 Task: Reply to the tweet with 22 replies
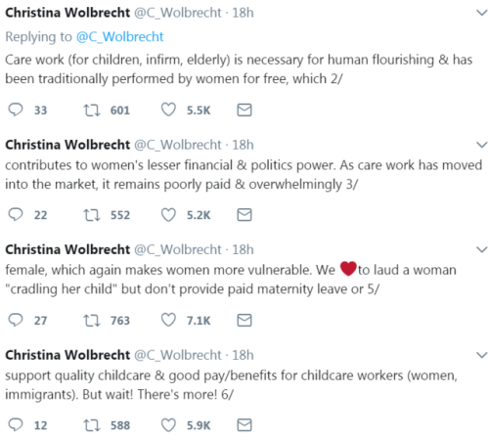pyautogui.click(x=16, y=215)
